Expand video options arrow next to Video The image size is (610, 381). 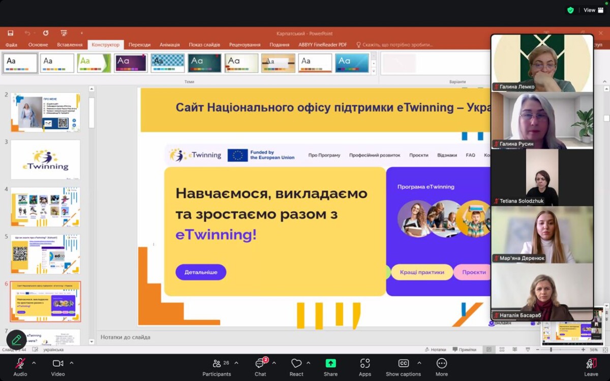[x=72, y=363]
